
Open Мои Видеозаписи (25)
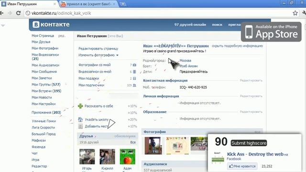coord(45,56)
